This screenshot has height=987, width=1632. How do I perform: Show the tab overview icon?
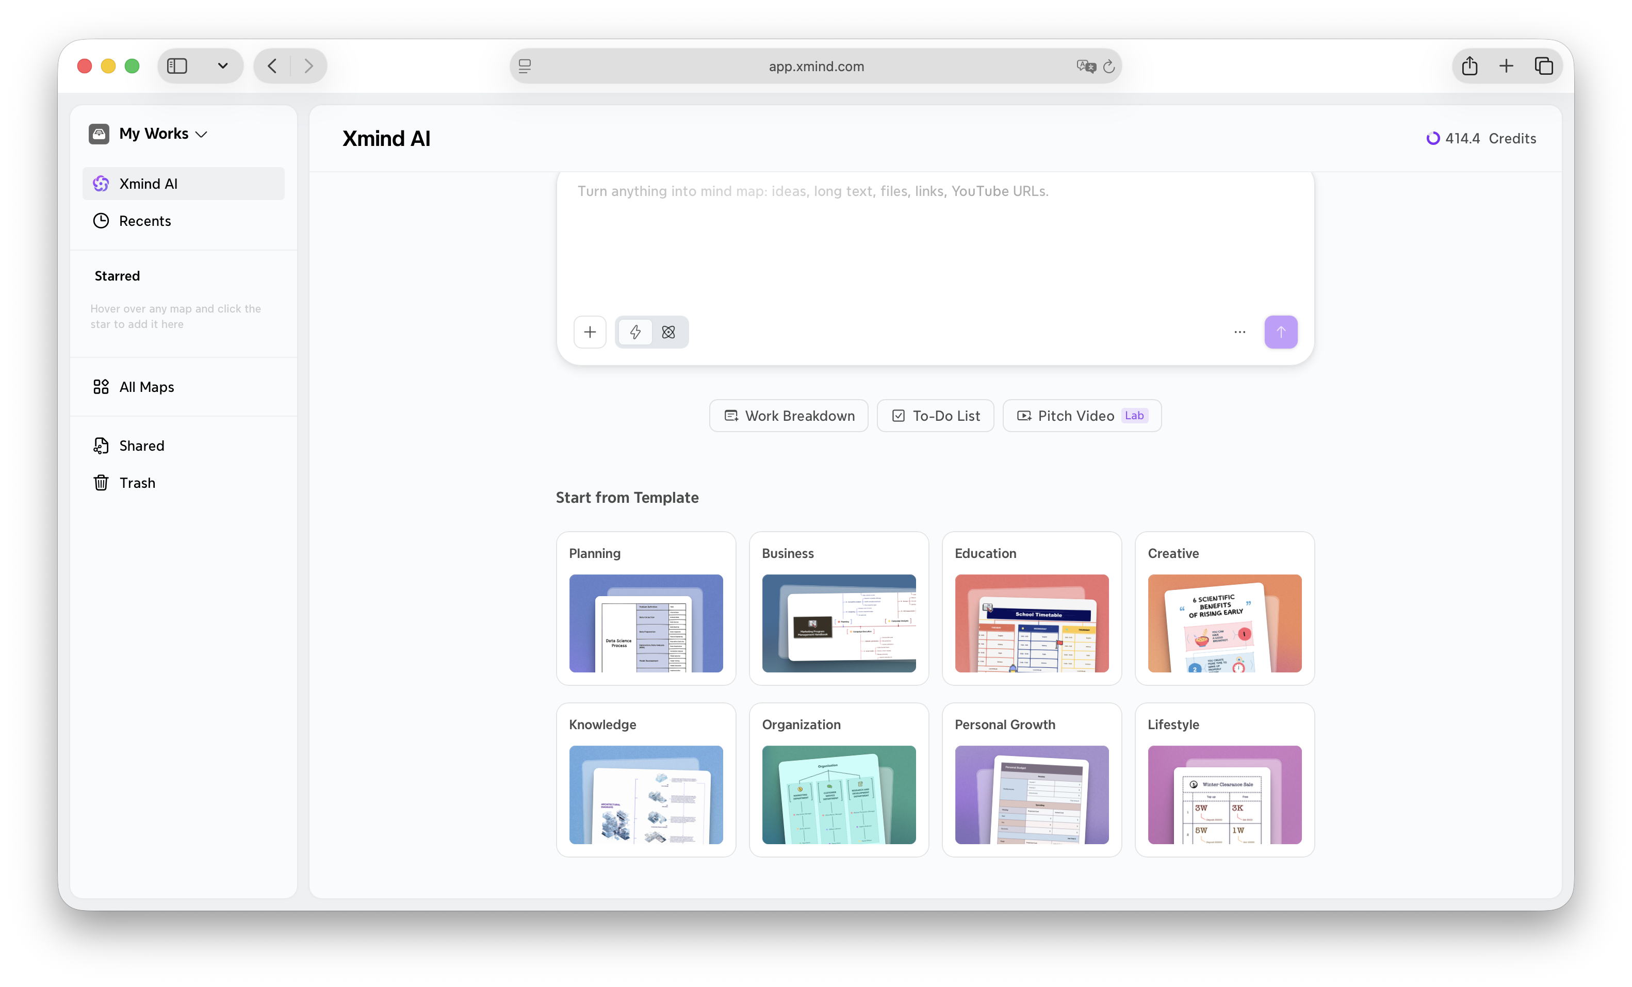coord(1543,65)
